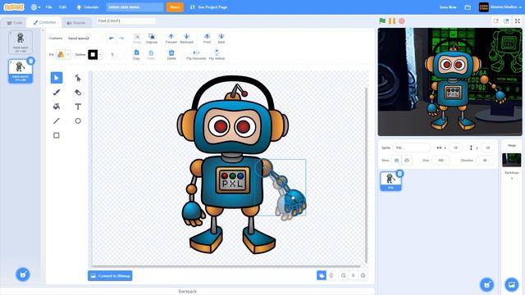The width and height of the screenshot is (525, 295).
Task: Click Save Now
Action: tap(448, 7)
